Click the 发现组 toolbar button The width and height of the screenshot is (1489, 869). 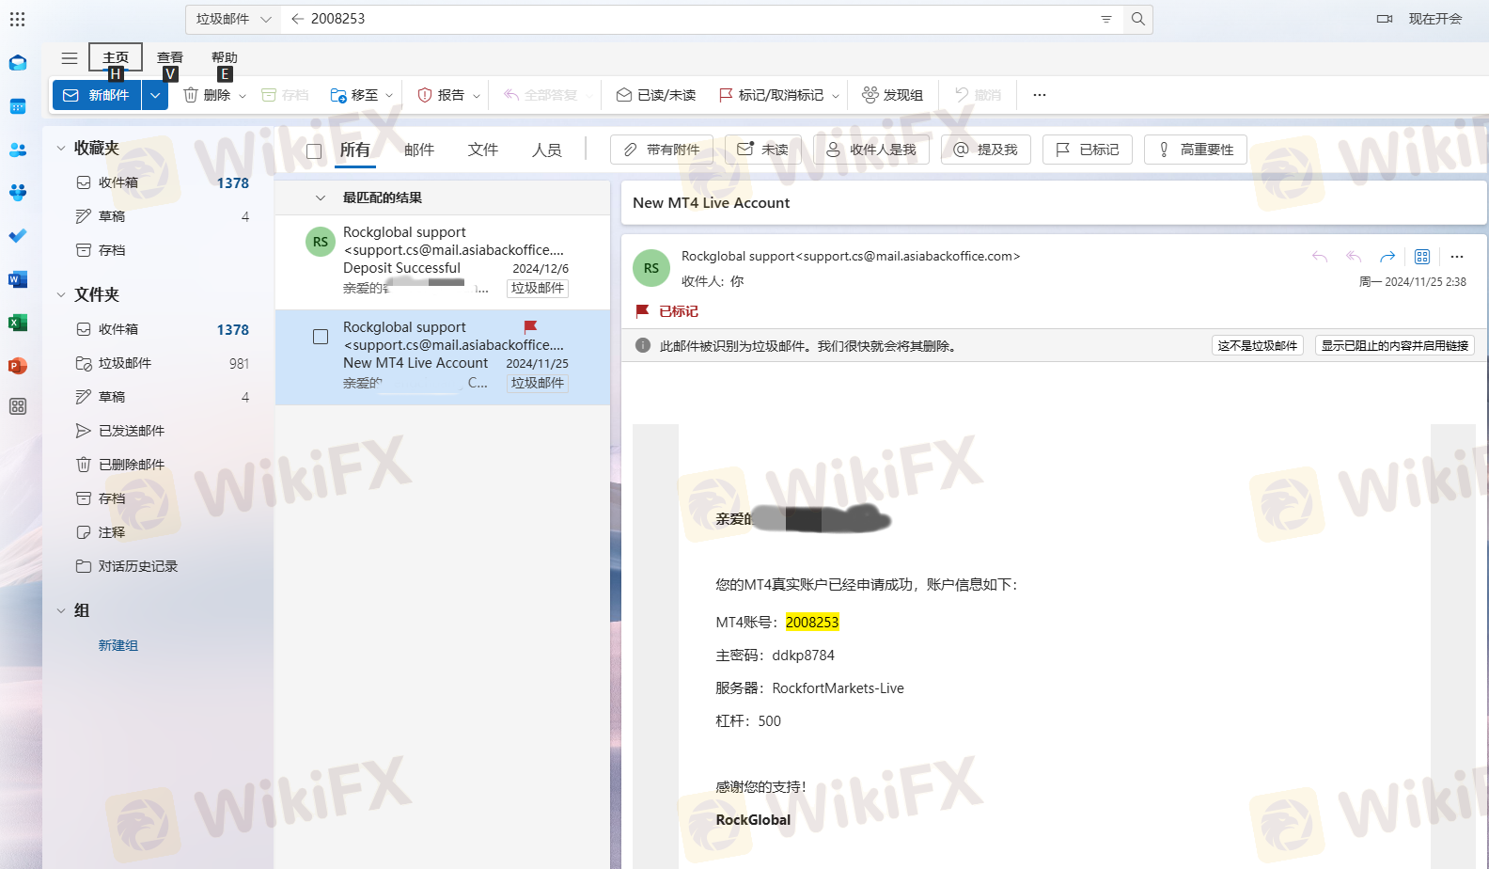(893, 95)
